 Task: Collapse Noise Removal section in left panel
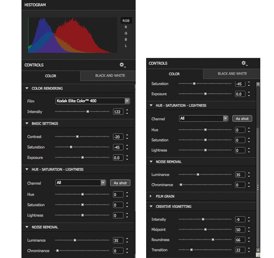pos(27,227)
